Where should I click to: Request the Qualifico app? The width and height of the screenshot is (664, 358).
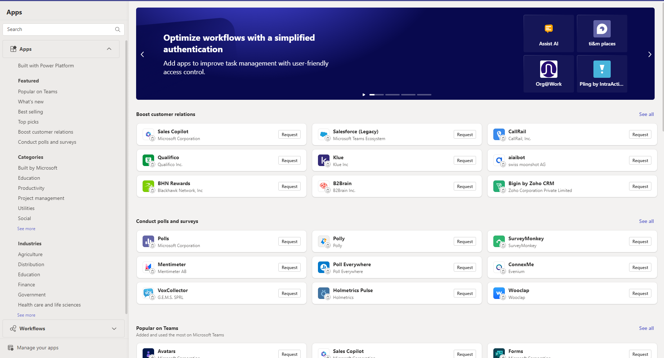290,161
